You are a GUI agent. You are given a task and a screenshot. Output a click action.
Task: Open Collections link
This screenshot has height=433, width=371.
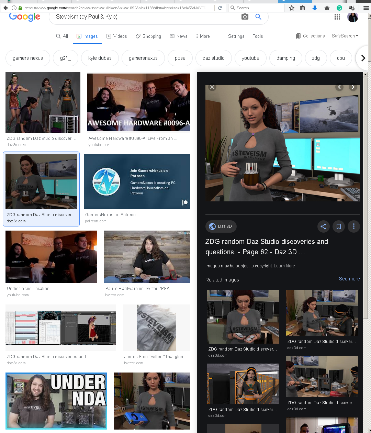click(x=310, y=36)
